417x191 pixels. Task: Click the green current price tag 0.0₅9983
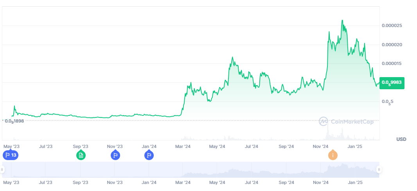pyautogui.click(x=392, y=83)
